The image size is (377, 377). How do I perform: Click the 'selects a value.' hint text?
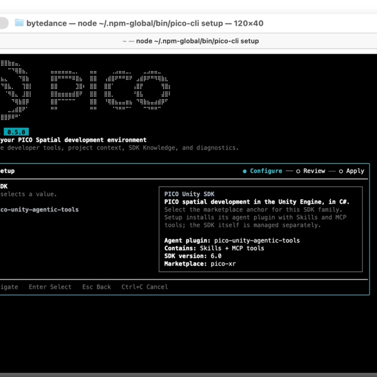28,194
